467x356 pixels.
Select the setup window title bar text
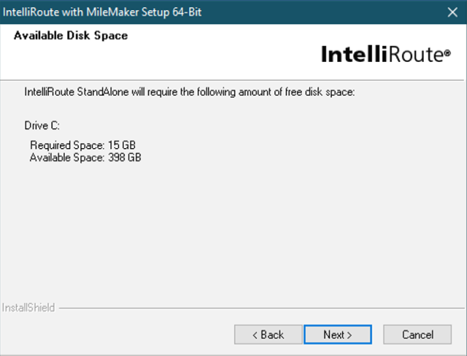tap(102, 12)
